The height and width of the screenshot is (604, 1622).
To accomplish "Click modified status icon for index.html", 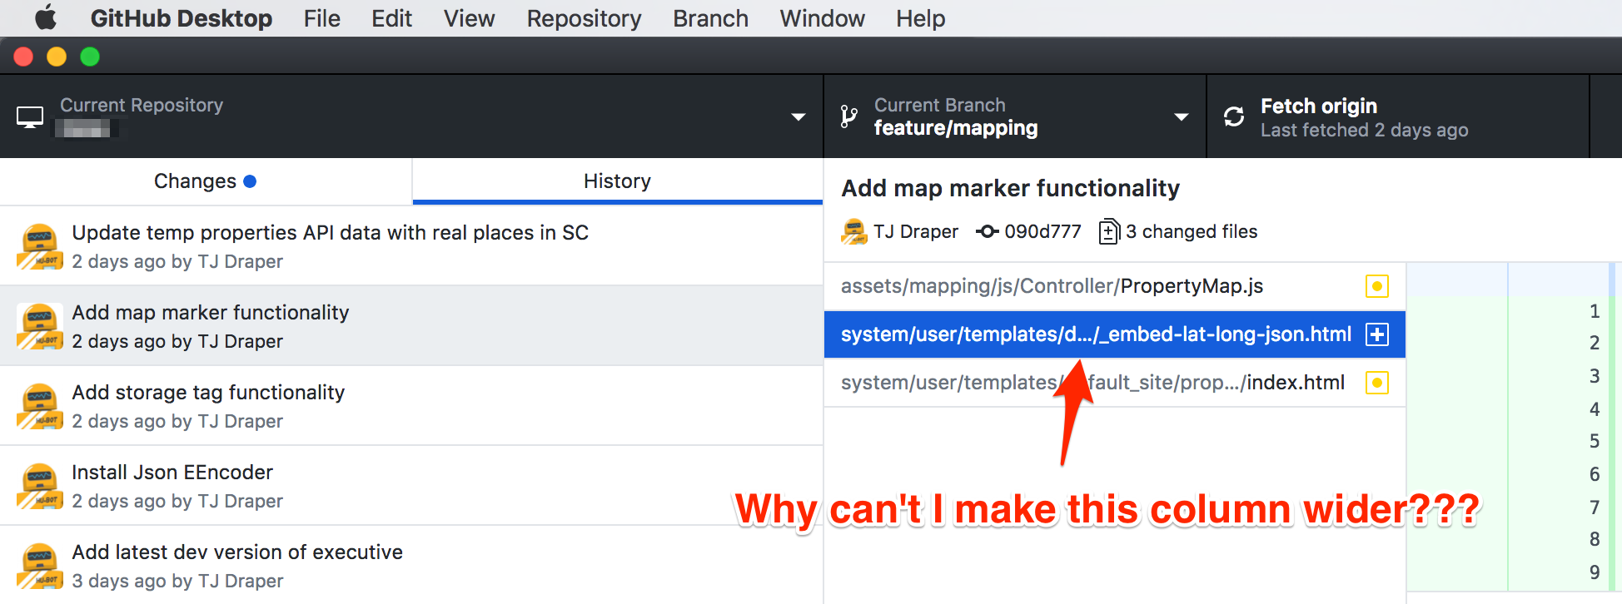I will pos(1376,383).
